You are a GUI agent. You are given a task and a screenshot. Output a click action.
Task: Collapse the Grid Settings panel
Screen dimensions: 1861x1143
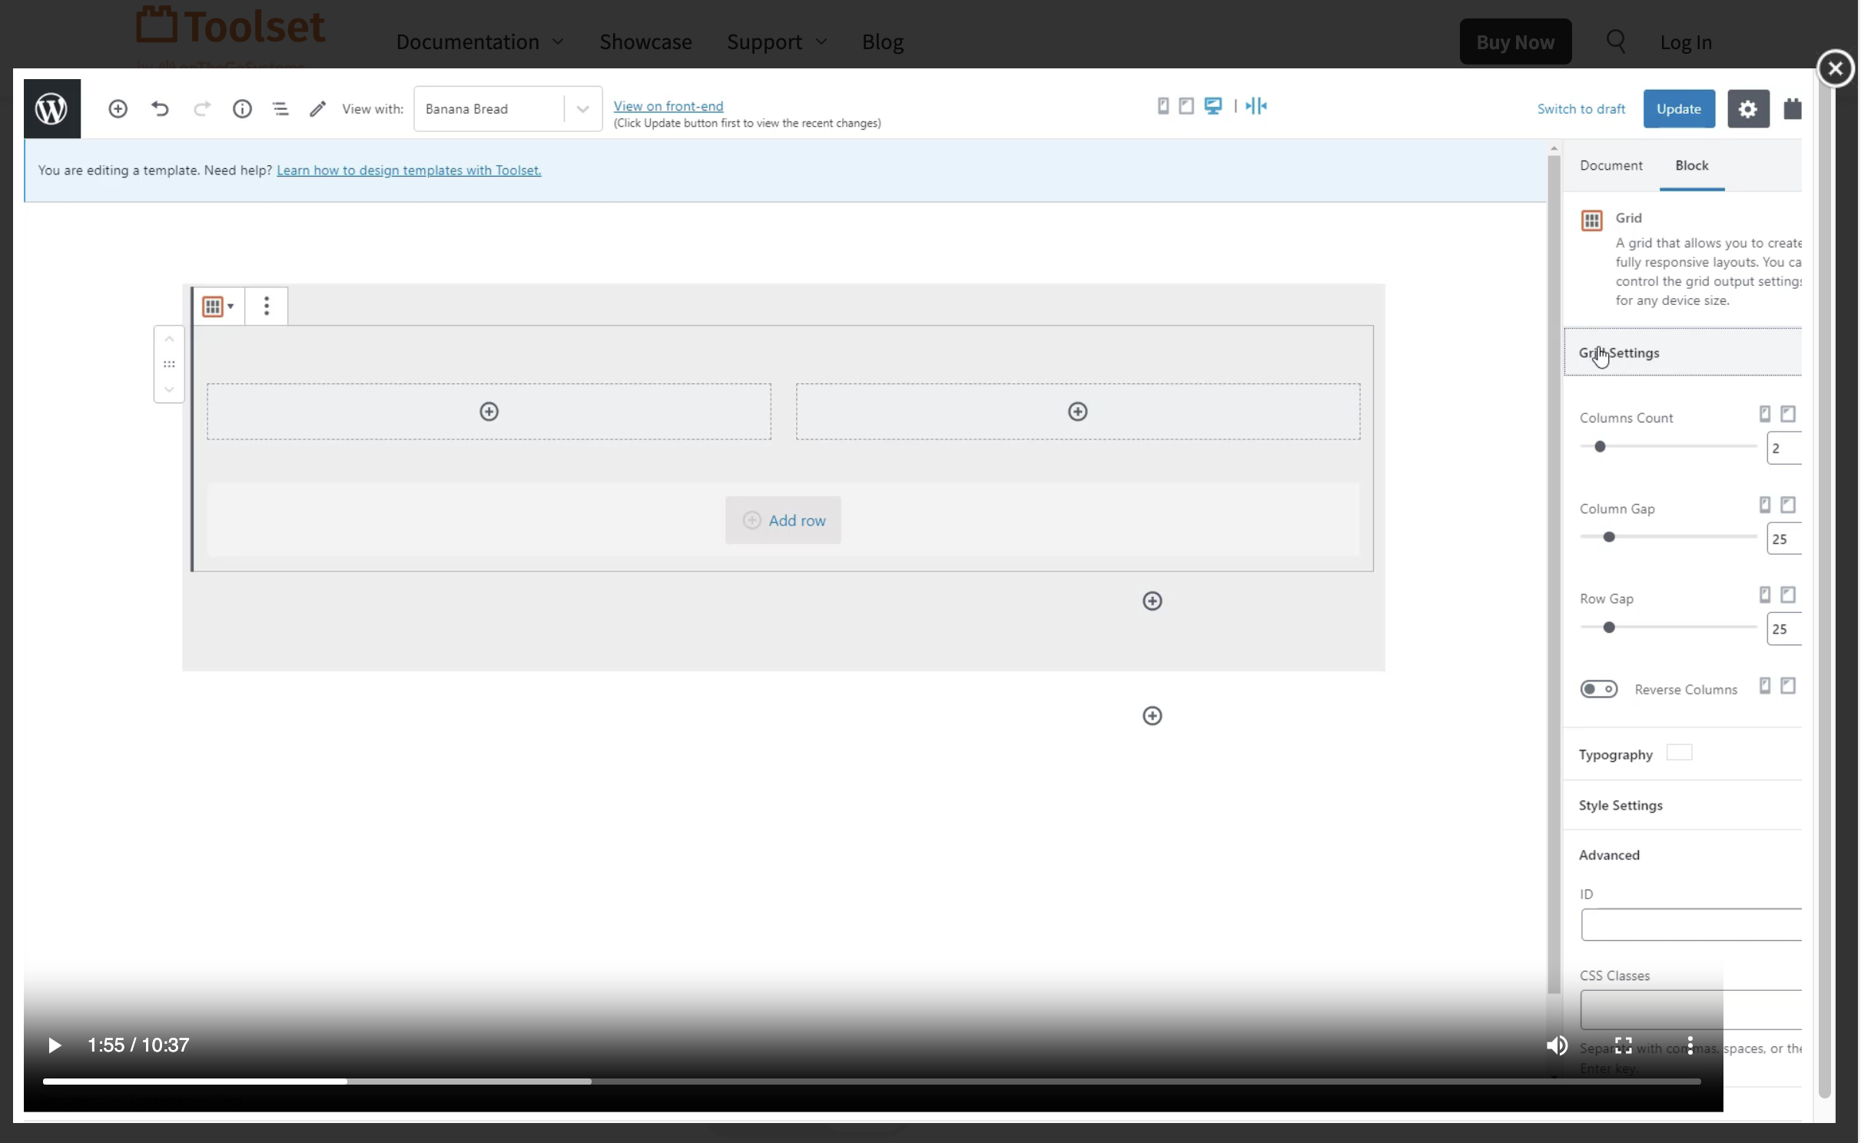(1683, 353)
